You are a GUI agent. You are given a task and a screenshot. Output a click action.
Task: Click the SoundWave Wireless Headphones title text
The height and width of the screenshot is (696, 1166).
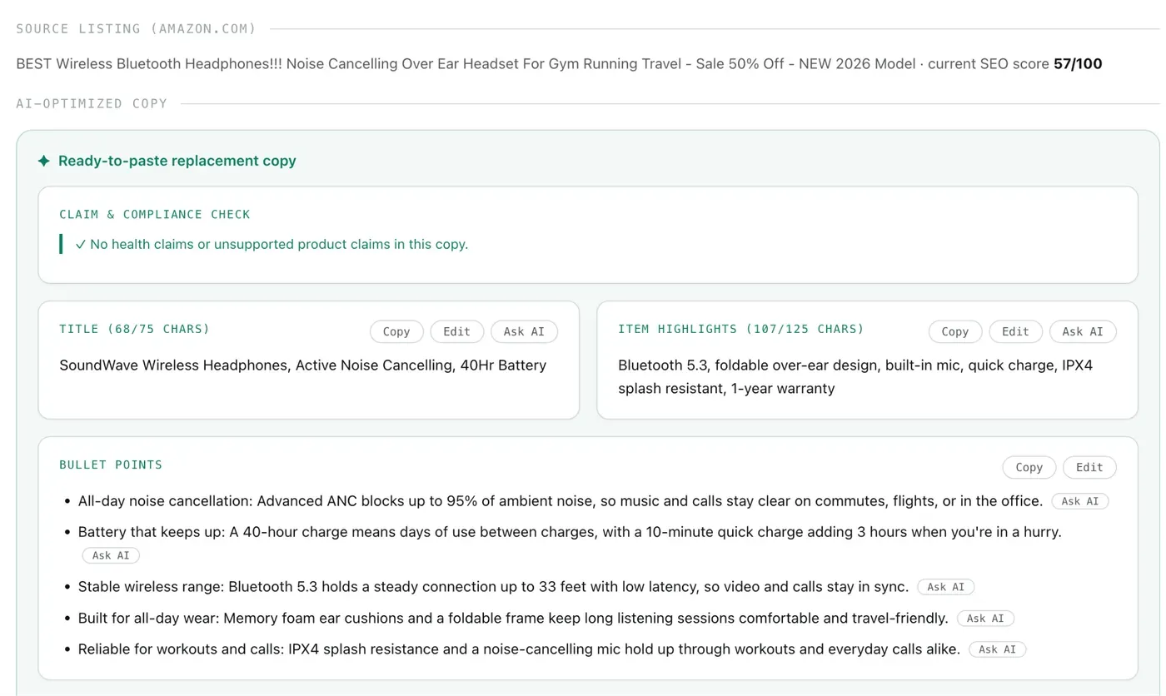pos(302,365)
